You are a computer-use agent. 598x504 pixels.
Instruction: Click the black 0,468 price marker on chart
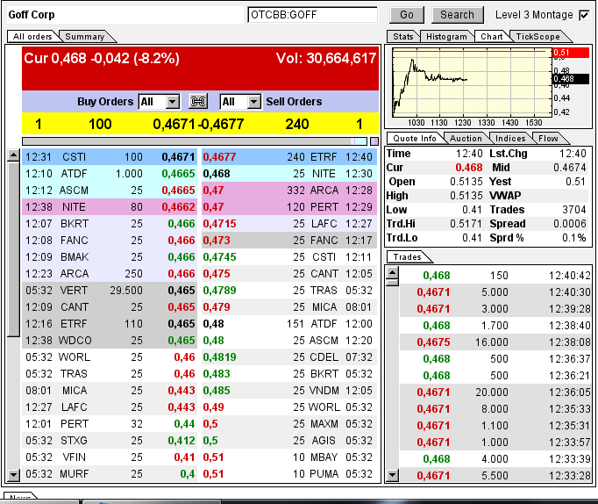coord(571,79)
